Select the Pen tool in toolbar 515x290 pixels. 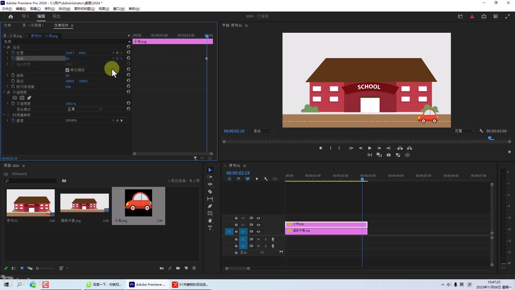210,206
